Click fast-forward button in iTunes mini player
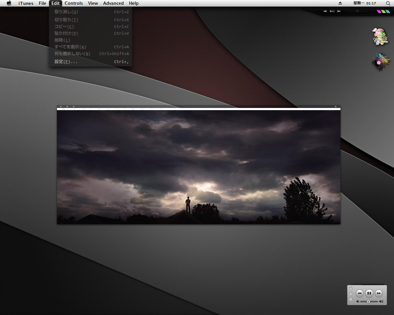The image size is (394, 315). [x=379, y=293]
